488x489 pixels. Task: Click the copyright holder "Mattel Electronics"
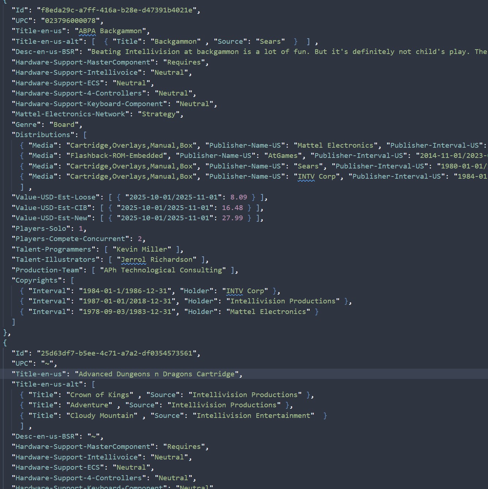[268, 312]
